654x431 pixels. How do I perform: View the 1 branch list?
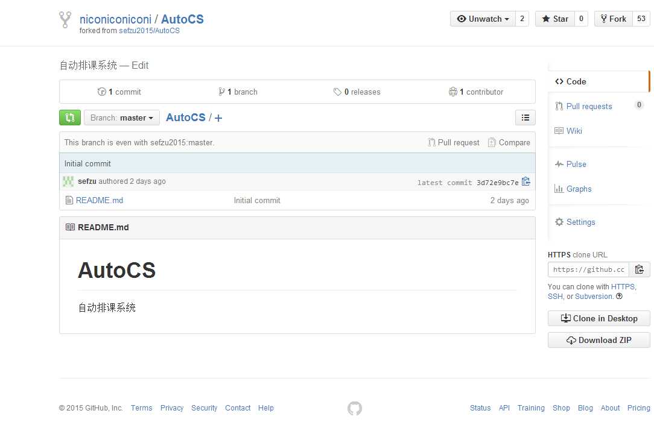[238, 92]
